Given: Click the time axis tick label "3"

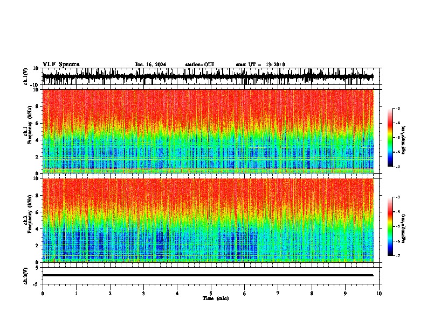Looking at the screenshot, I should tap(143, 294).
